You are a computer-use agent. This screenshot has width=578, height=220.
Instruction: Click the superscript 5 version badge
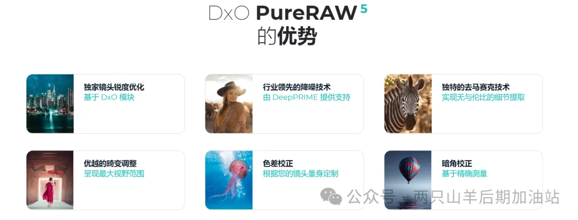point(364,9)
